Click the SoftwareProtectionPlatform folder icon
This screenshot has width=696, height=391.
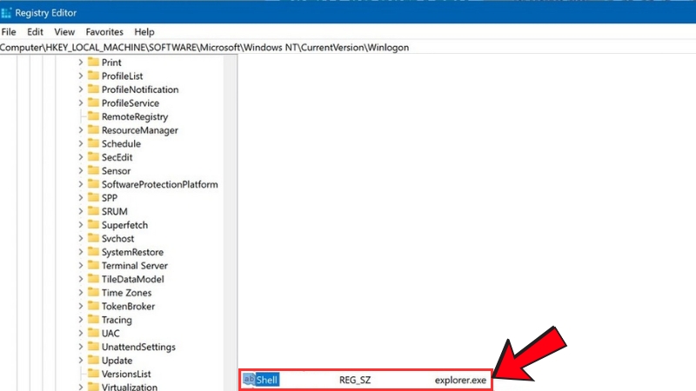[x=93, y=183]
